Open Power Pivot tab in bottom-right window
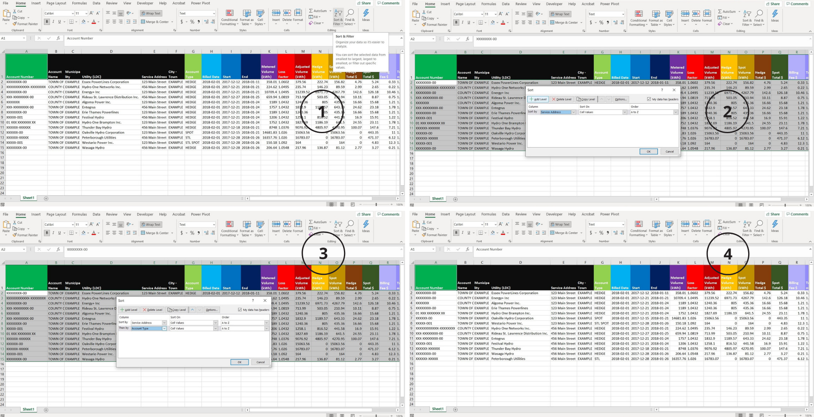 pyautogui.click(x=610, y=214)
